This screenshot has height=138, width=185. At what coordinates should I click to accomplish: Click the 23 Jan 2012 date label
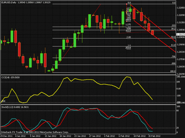point(80,136)
